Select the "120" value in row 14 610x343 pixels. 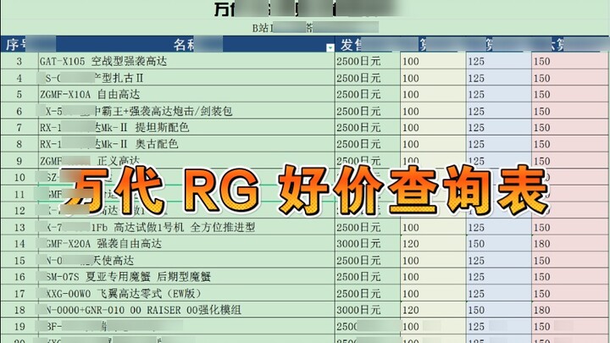coord(433,244)
